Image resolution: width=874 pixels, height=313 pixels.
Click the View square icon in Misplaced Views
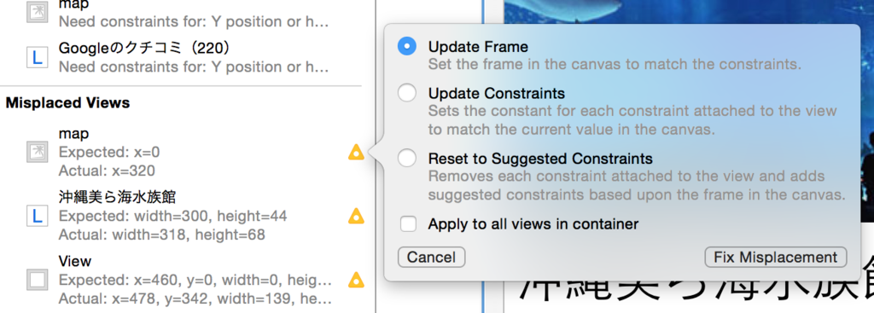pyautogui.click(x=38, y=280)
